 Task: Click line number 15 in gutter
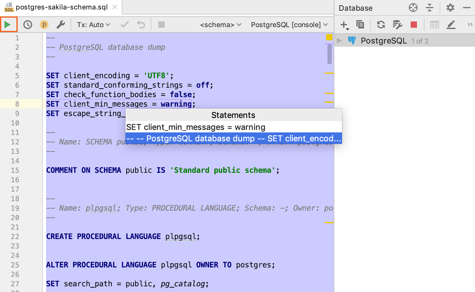[15, 170]
